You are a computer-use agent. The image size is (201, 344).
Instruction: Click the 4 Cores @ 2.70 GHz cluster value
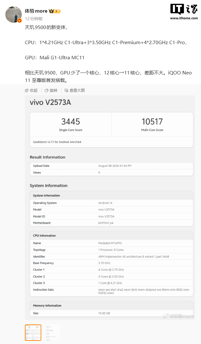point(111,270)
